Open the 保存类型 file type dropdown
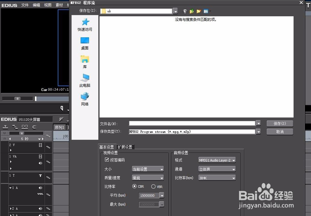Viewport: 311px width, 216px height. 258,132
